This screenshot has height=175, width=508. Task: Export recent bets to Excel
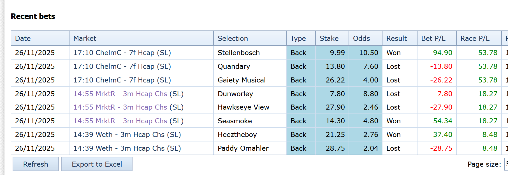pos(97,164)
